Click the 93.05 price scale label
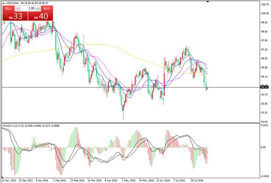The height and width of the screenshot is (183, 271). (x=264, y=103)
